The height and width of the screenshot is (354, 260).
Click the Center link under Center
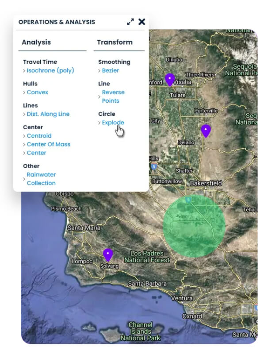tap(36, 153)
